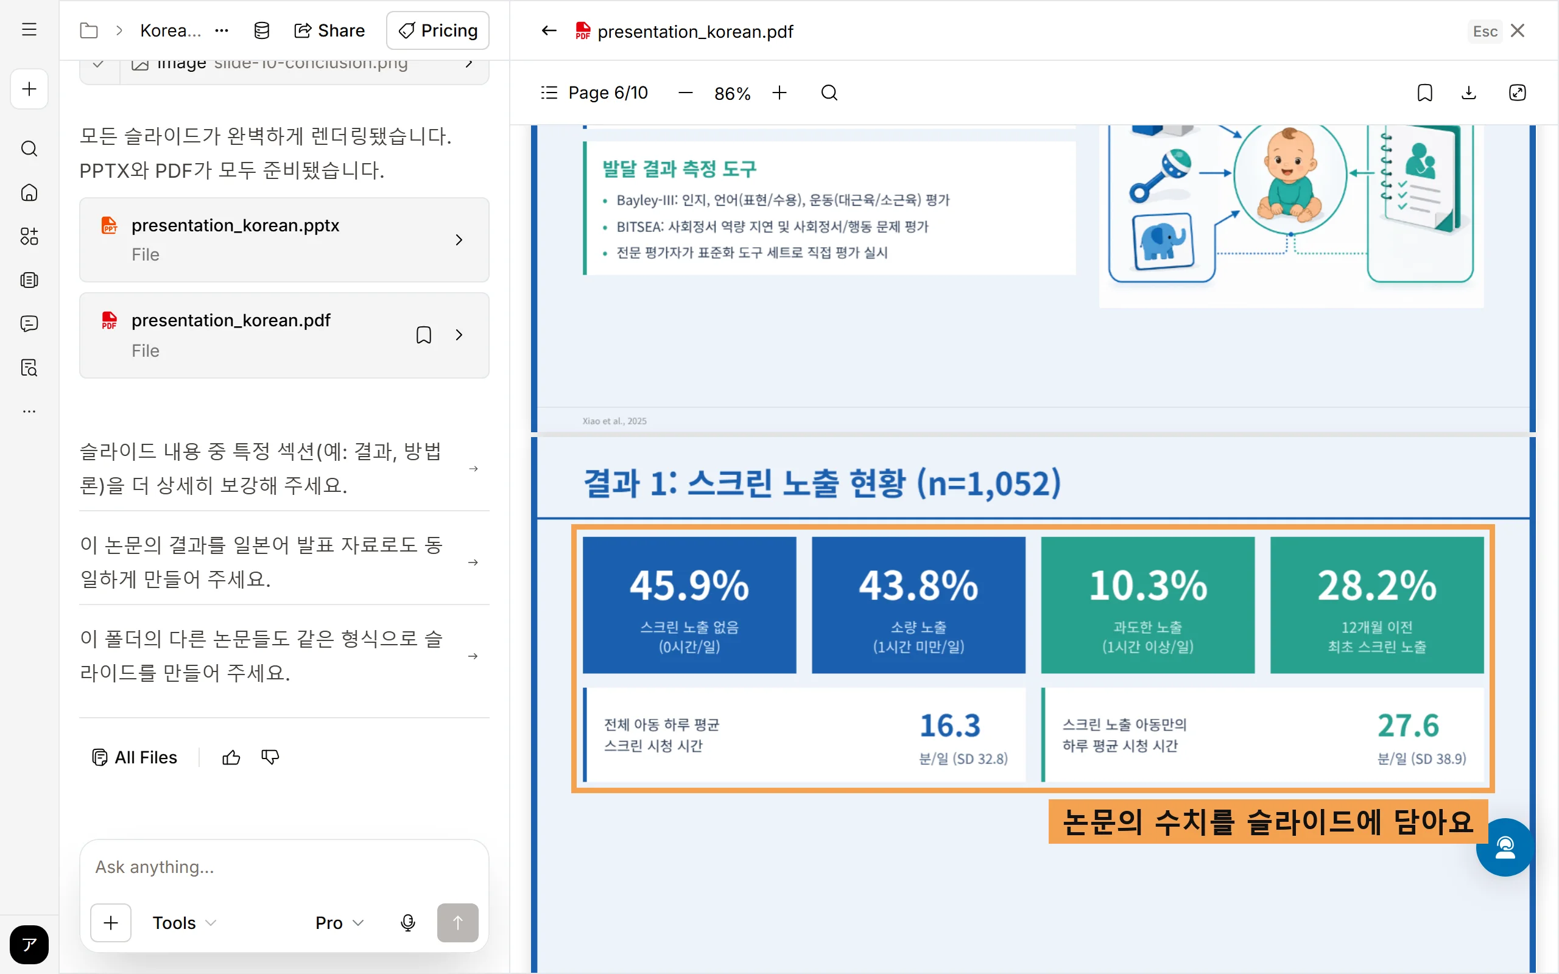Open the breadcrumb ellipsis menu next to Korea...
Viewport: 1559px width, 974px height.
point(222,30)
